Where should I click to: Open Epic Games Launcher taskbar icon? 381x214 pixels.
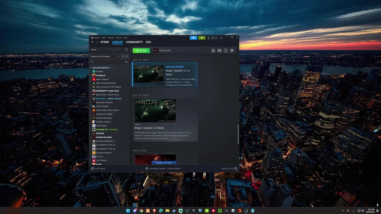coord(193,211)
